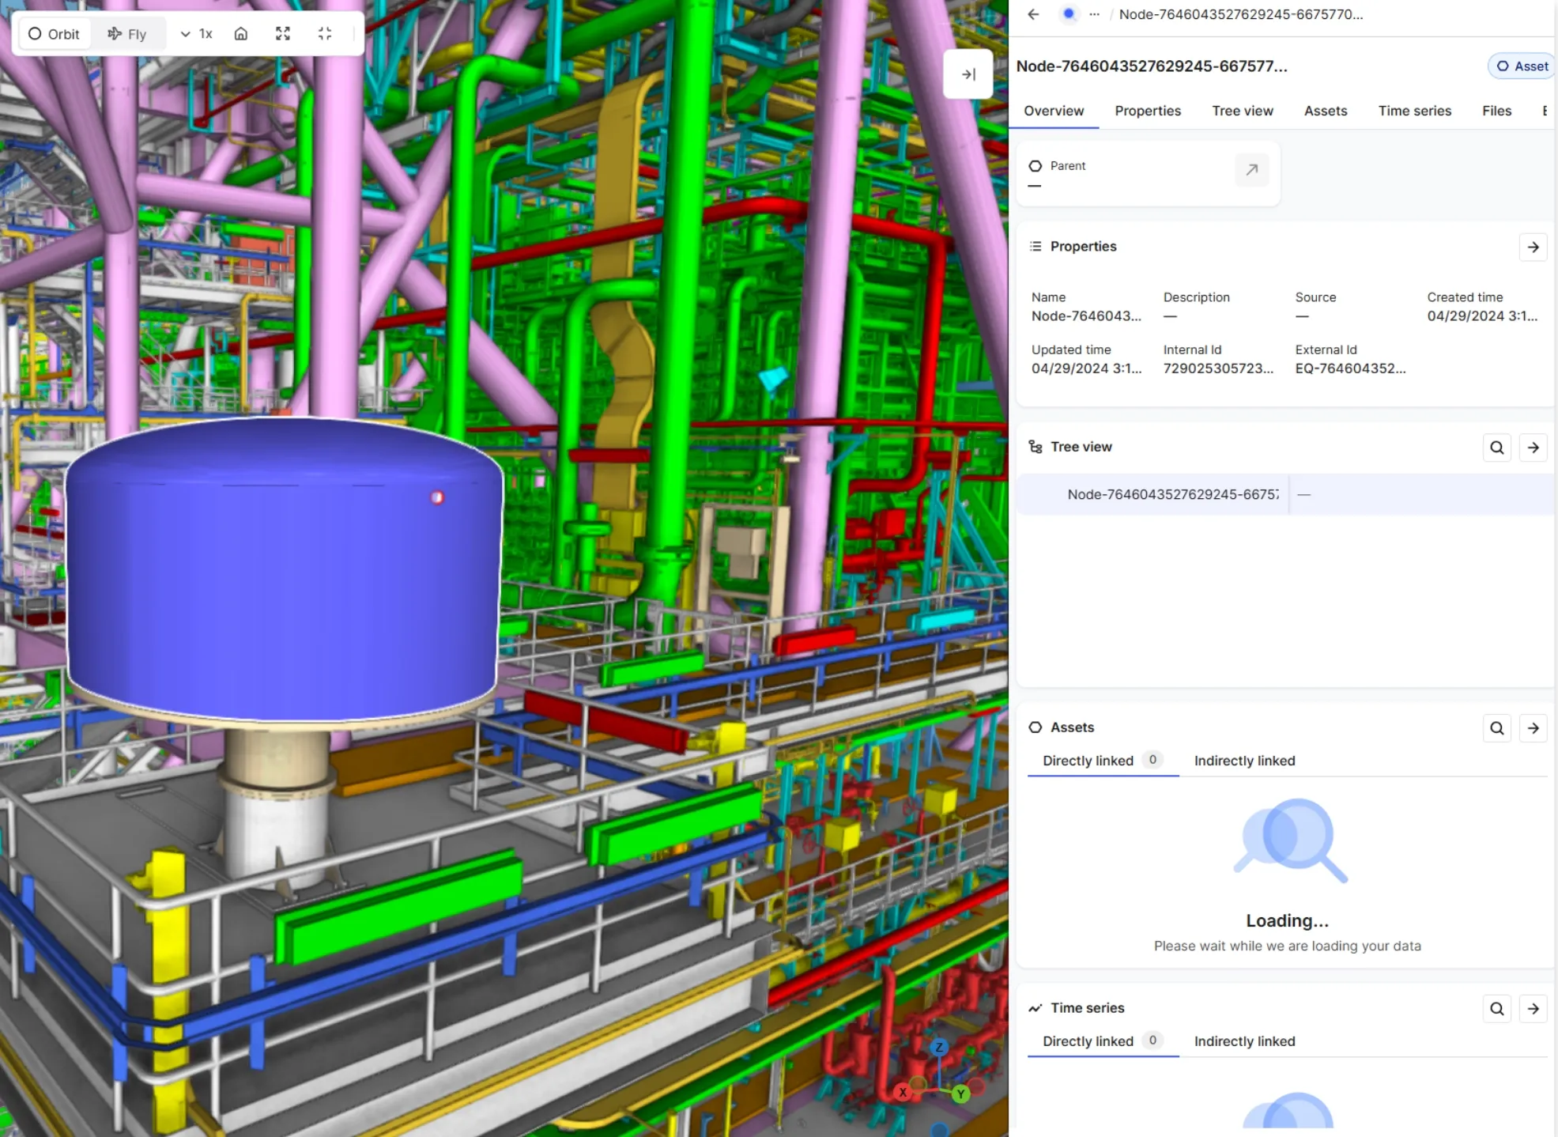Collapse the side panel with arrow button
This screenshot has width=1558, height=1137.
click(x=968, y=74)
